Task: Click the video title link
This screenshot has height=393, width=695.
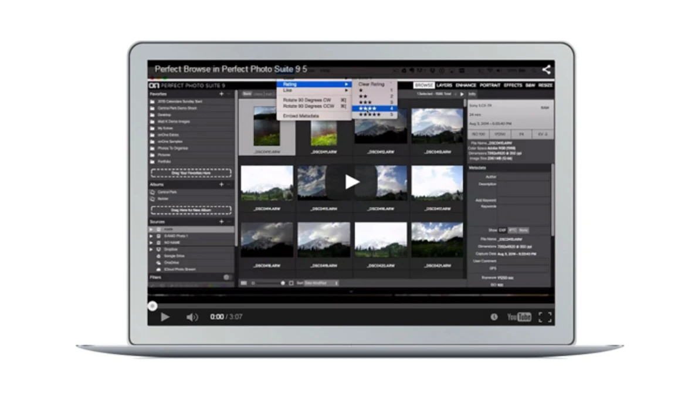Action: [230, 69]
